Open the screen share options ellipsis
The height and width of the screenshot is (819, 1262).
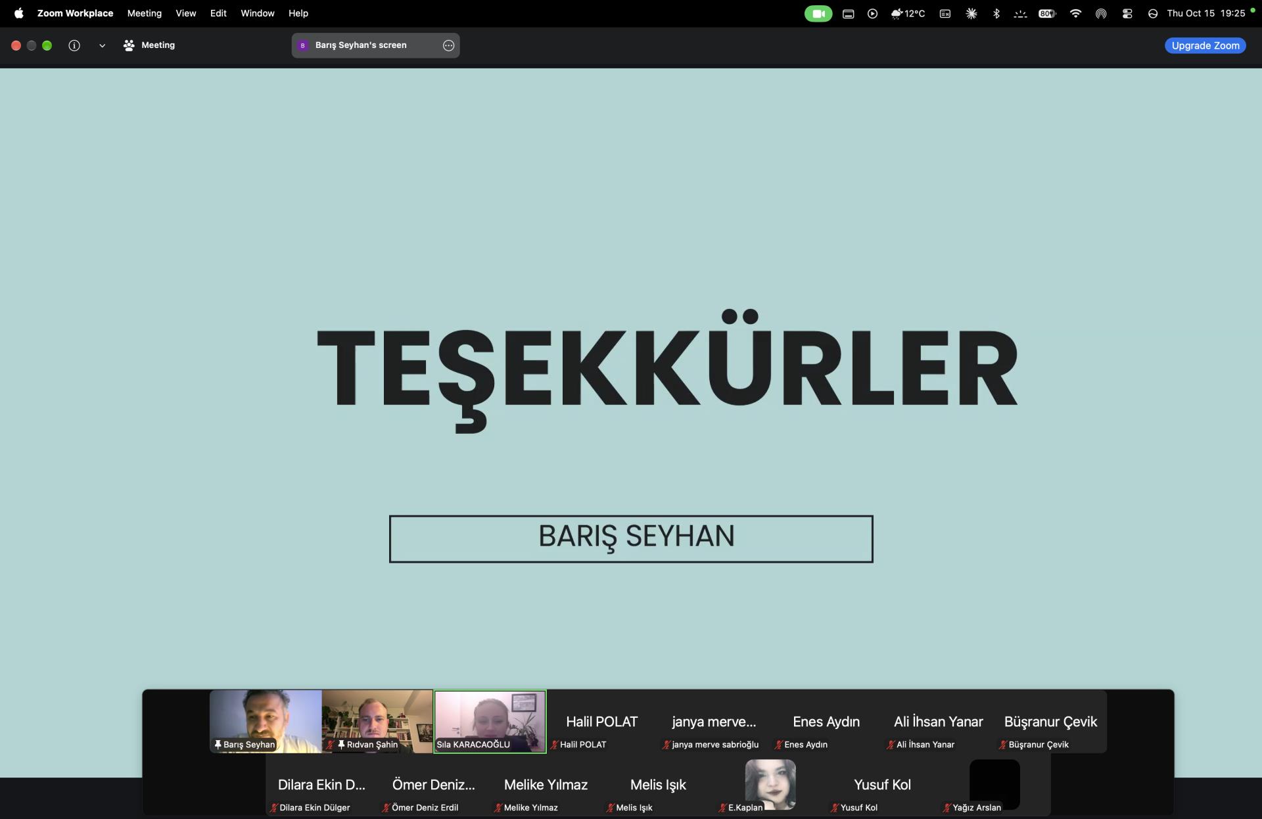[448, 45]
